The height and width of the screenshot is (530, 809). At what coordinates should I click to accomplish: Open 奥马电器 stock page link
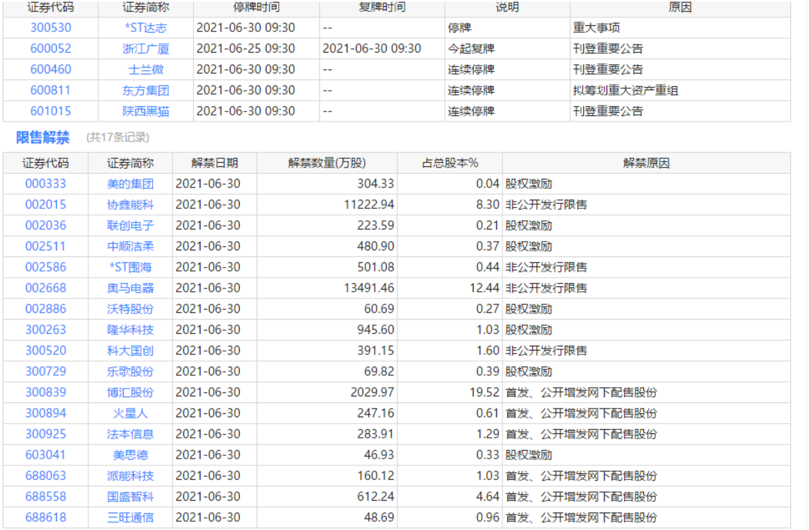(x=130, y=288)
